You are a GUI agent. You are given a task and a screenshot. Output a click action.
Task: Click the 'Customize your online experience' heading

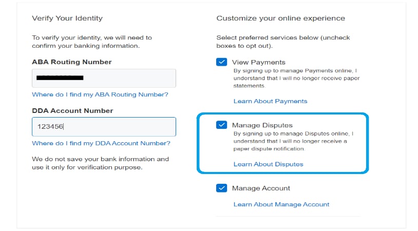pos(280,18)
